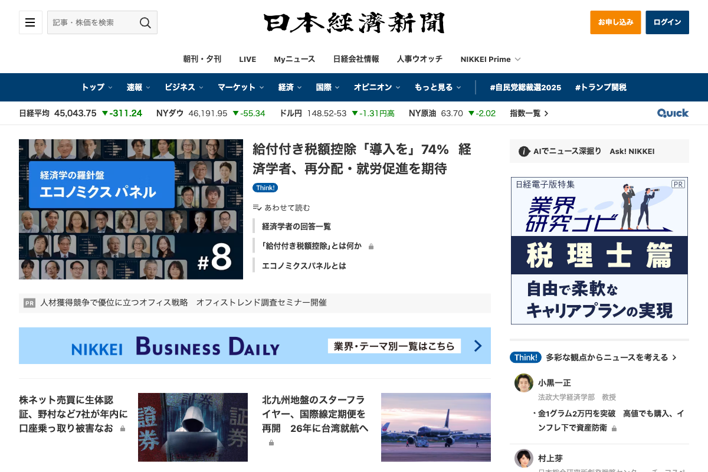Image resolution: width=708 pixels, height=472 pixels.
Task: Open the Ask! NIKKEI info icon
Action: tap(523, 152)
